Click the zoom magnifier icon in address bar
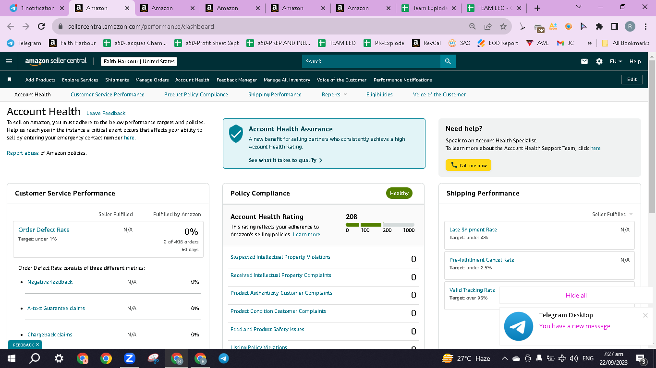Screen dimensions: 656x368 473,26
